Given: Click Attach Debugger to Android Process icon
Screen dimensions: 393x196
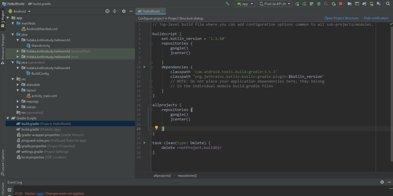Looking at the screenshot, I should (333, 4).
